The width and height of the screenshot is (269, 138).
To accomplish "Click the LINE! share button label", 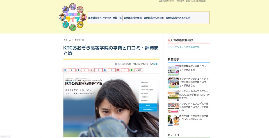I will [x=138, y=70].
